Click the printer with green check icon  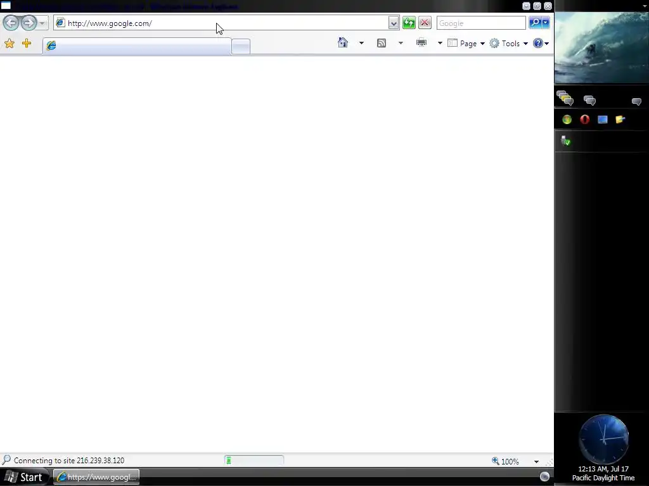pos(565,141)
